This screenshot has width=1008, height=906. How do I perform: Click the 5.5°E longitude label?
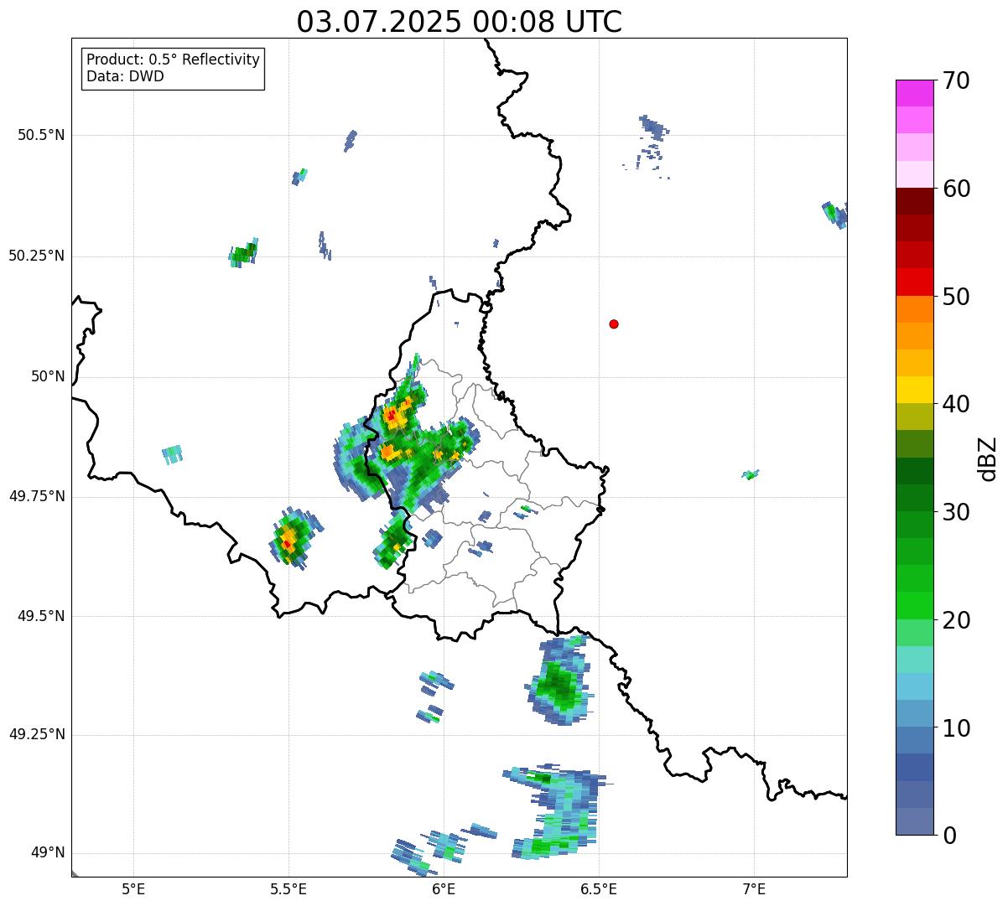[x=288, y=888]
